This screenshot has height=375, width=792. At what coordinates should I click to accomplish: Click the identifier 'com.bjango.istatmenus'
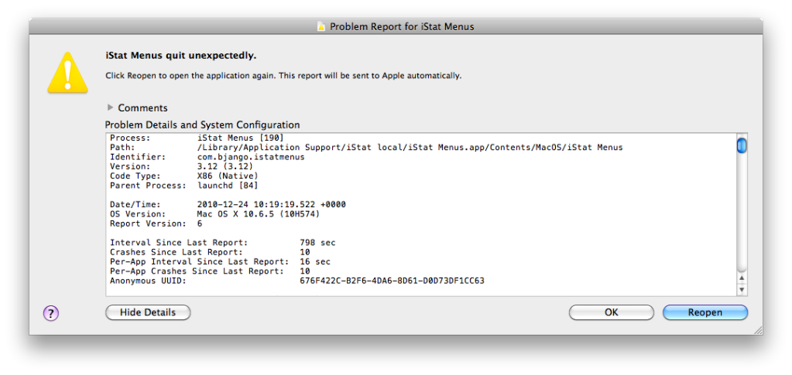pos(251,157)
